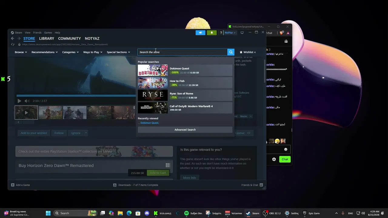Open the Wishlist link

click(248, 52)
